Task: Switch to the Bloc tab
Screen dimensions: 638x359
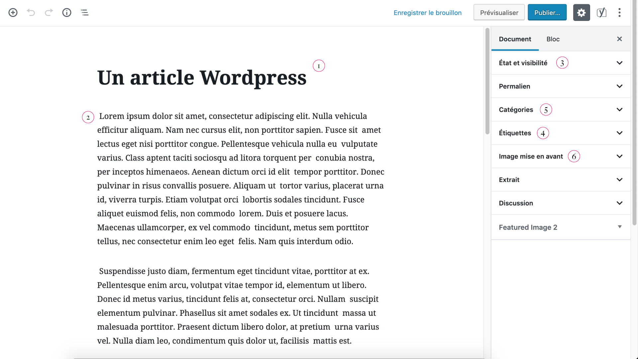Action: point(553,39)
